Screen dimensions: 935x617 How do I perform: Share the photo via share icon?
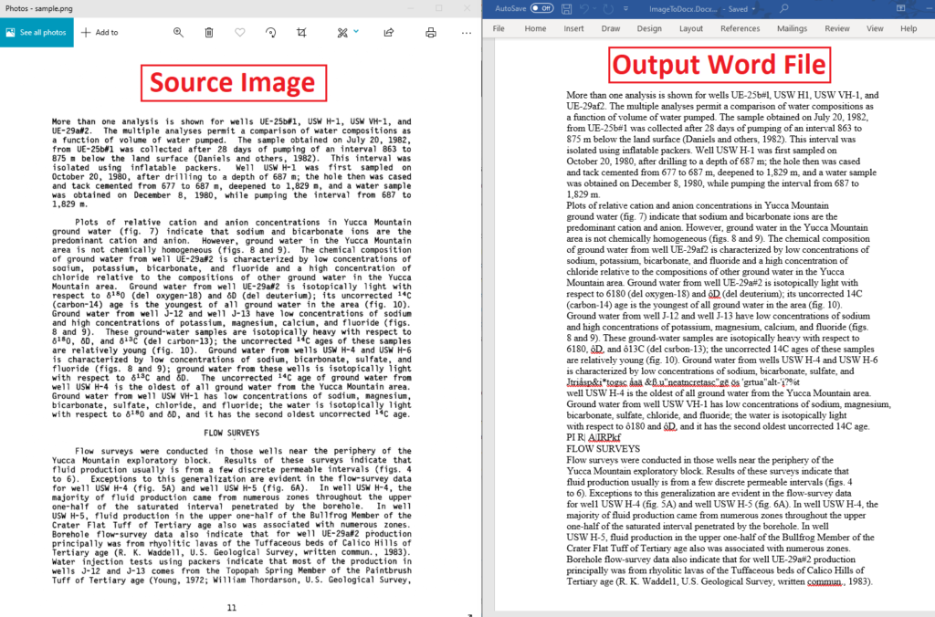click(388, 31)
